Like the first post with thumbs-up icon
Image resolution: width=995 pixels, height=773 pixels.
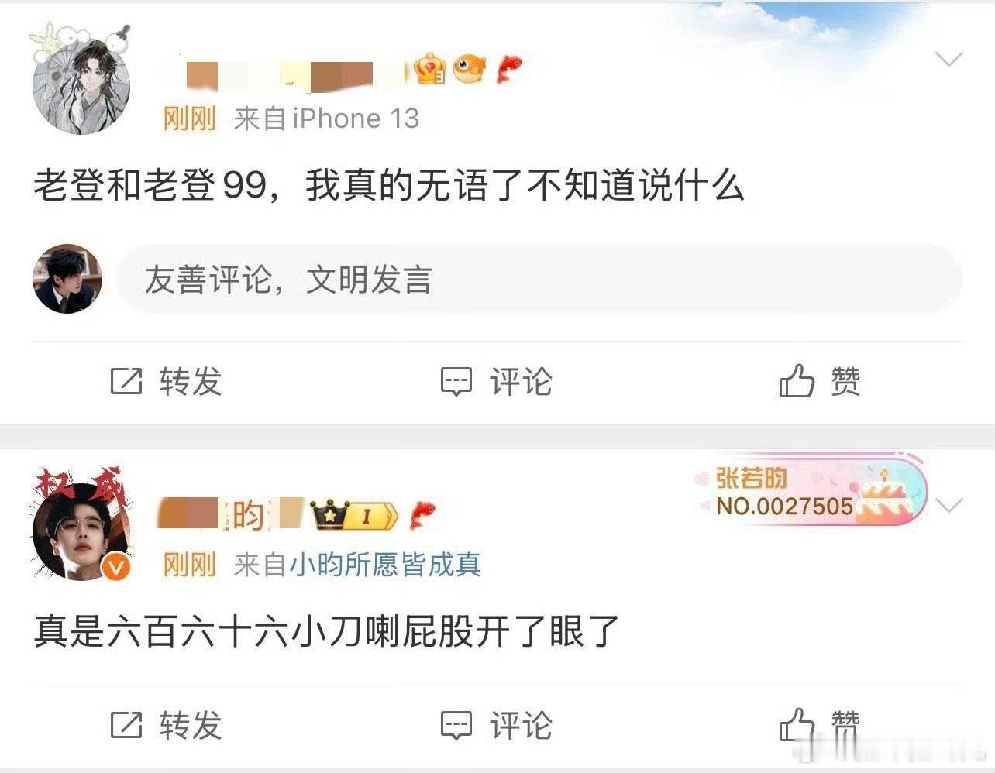[797, 380]
